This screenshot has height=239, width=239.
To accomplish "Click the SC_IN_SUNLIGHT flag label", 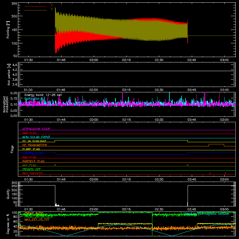I will coord(34,141).
